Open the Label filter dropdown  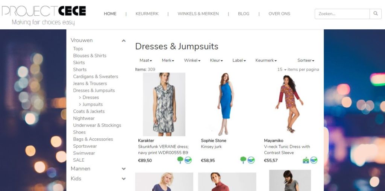(239, 61)
